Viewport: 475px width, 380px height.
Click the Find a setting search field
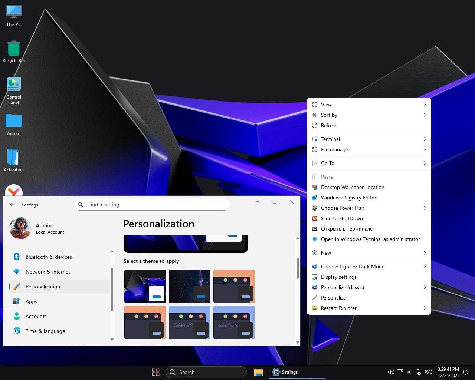(x=151, y=204)
